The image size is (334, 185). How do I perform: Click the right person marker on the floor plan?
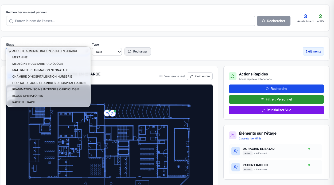[112, 113]
